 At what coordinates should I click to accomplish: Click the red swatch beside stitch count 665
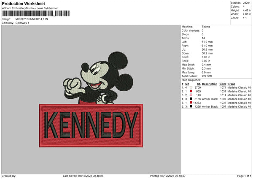click(x=191, y=91)
